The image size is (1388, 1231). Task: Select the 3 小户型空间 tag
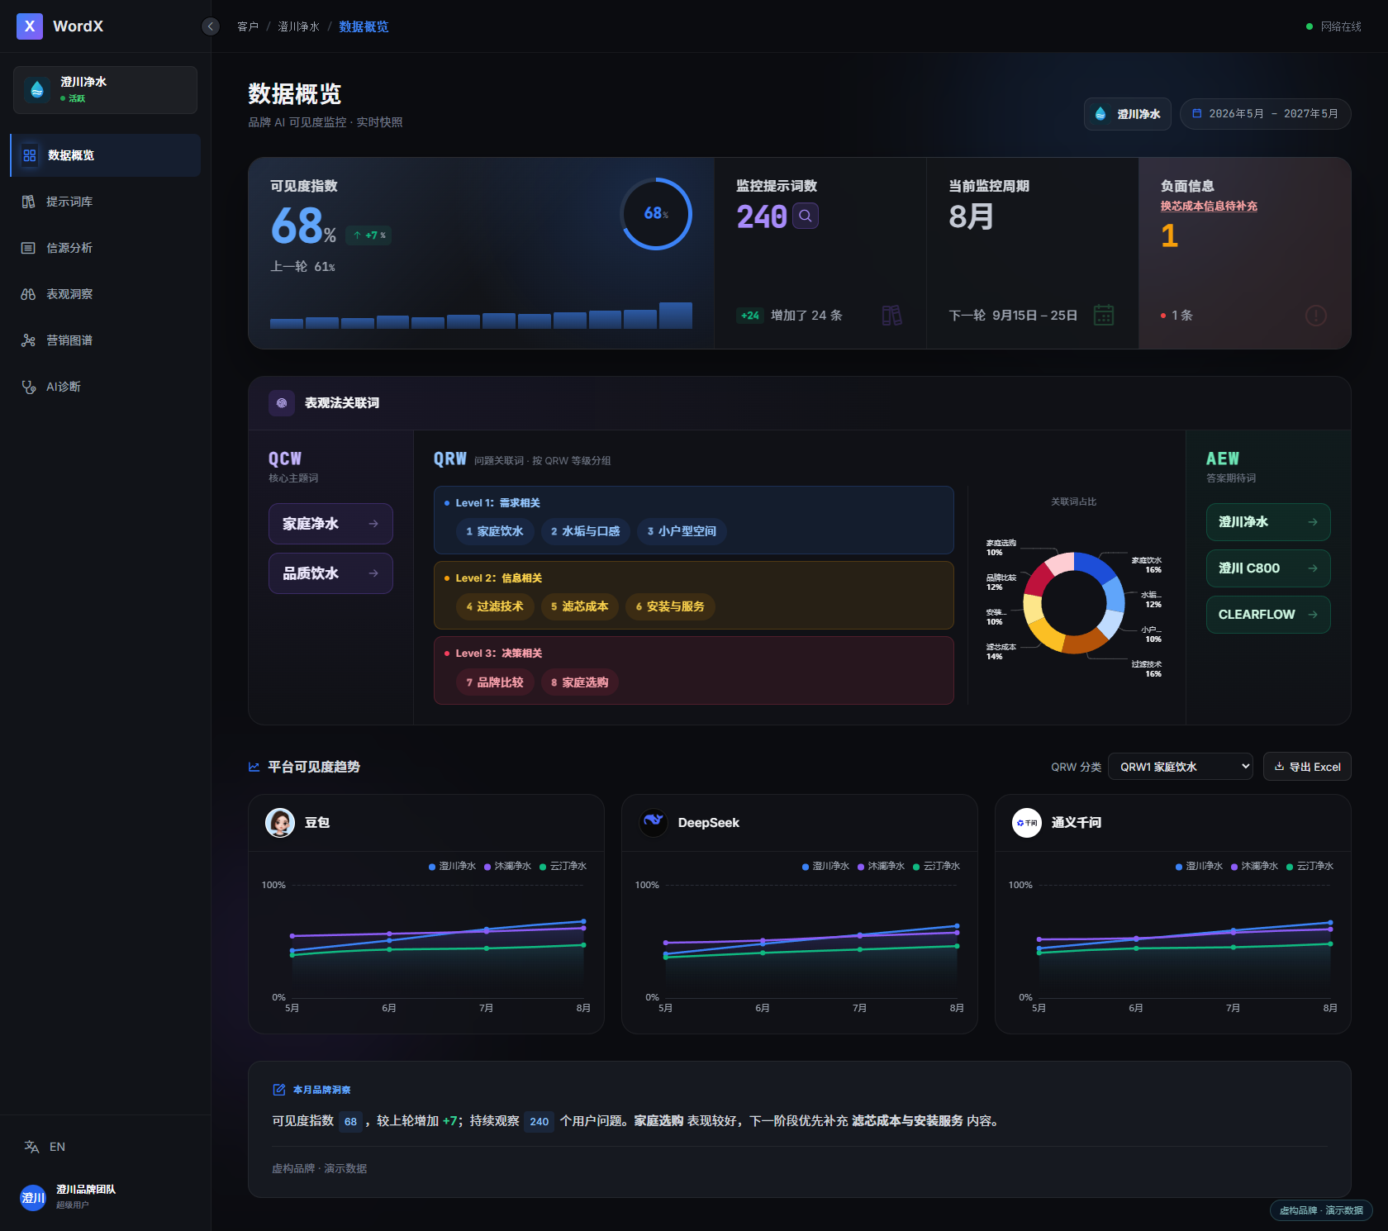pos(682,531)
